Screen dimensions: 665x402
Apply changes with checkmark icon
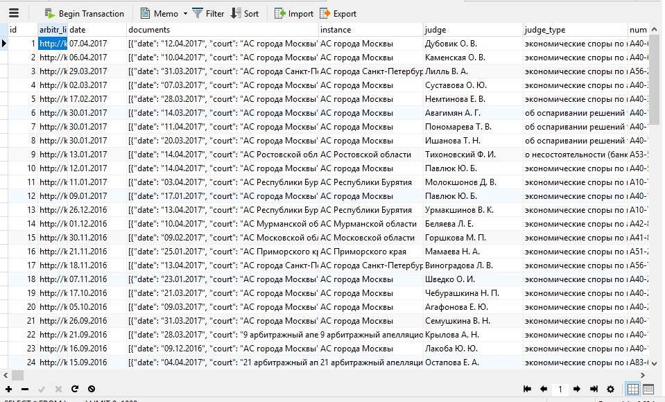tap(42, 389)
